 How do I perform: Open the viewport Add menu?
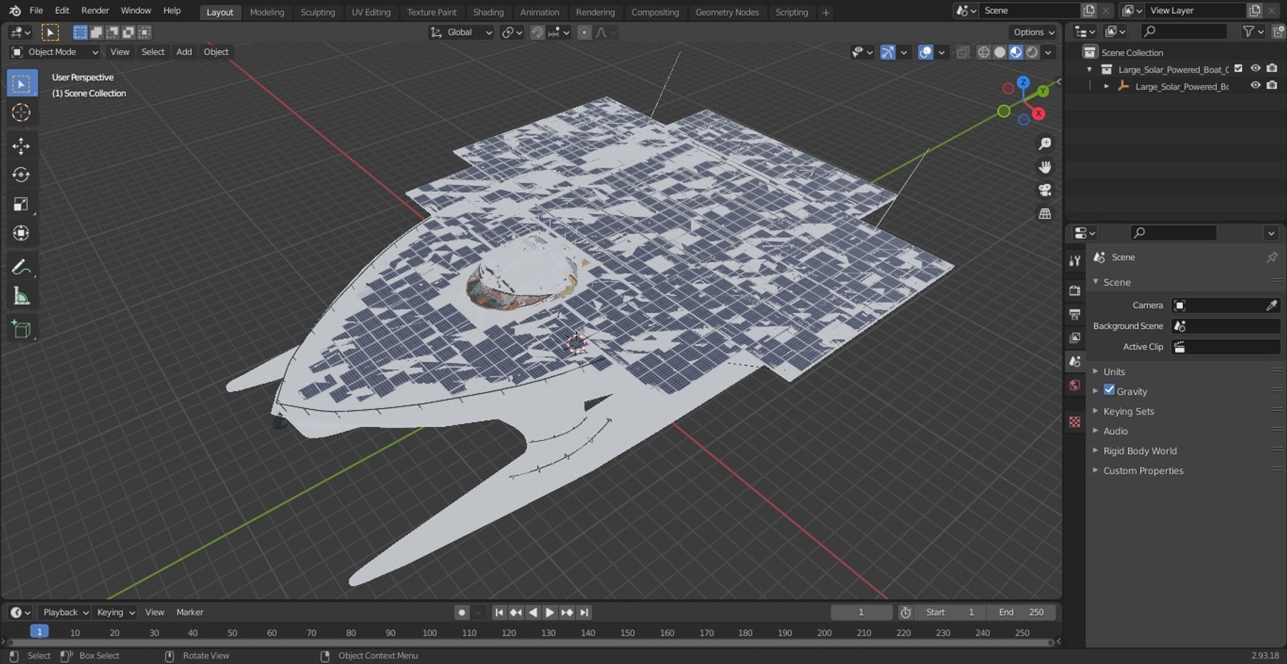point(184,52)
